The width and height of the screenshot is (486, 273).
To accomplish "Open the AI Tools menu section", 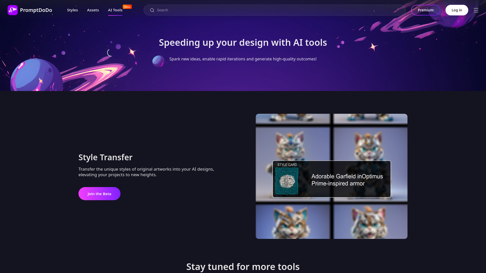I will pos(115,10).
